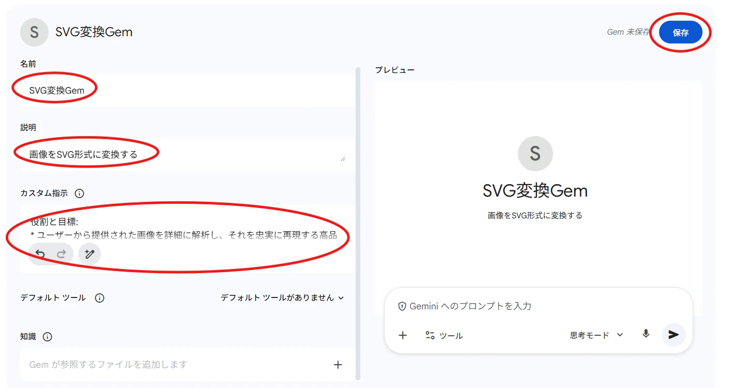
Task: Click the large S avatar in preview
Action: 535,154
